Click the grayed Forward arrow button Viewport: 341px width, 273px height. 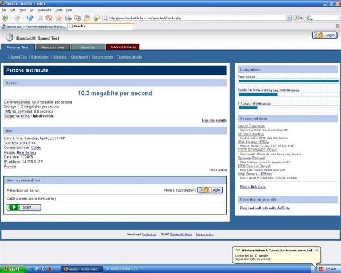click(x=18, y=18)
